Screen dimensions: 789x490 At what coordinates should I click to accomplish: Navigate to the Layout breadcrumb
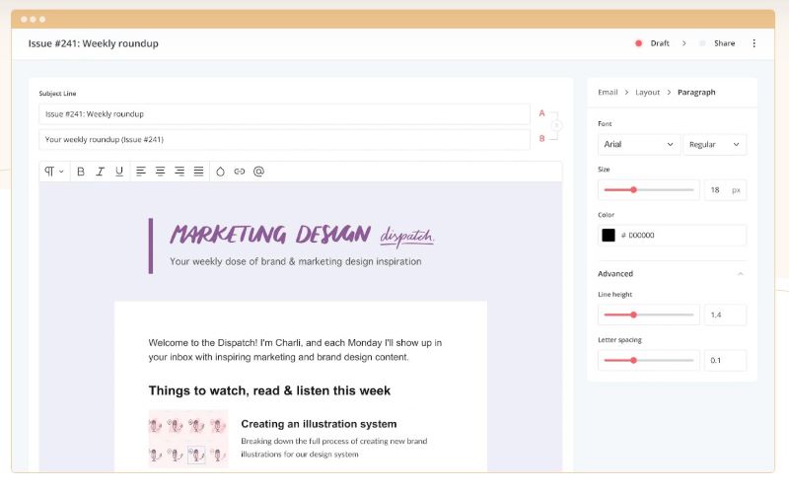click(648, 93)
